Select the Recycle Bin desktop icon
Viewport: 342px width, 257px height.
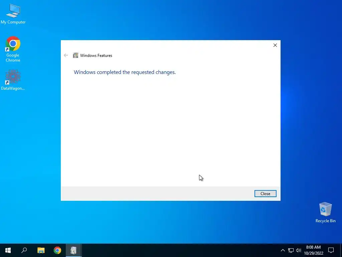[325, 212]
